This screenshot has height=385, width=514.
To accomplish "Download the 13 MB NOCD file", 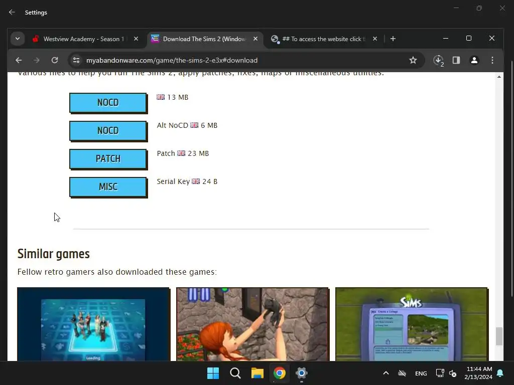I will click(x=108, y=103).
